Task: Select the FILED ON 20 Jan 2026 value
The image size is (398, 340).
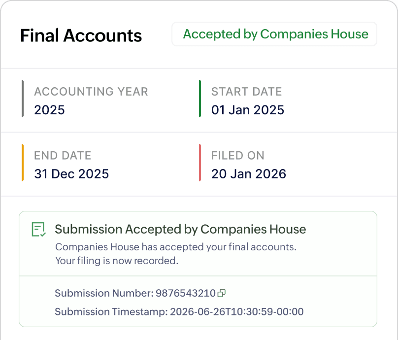Action: pyautogui.click(x=248, y=173)
